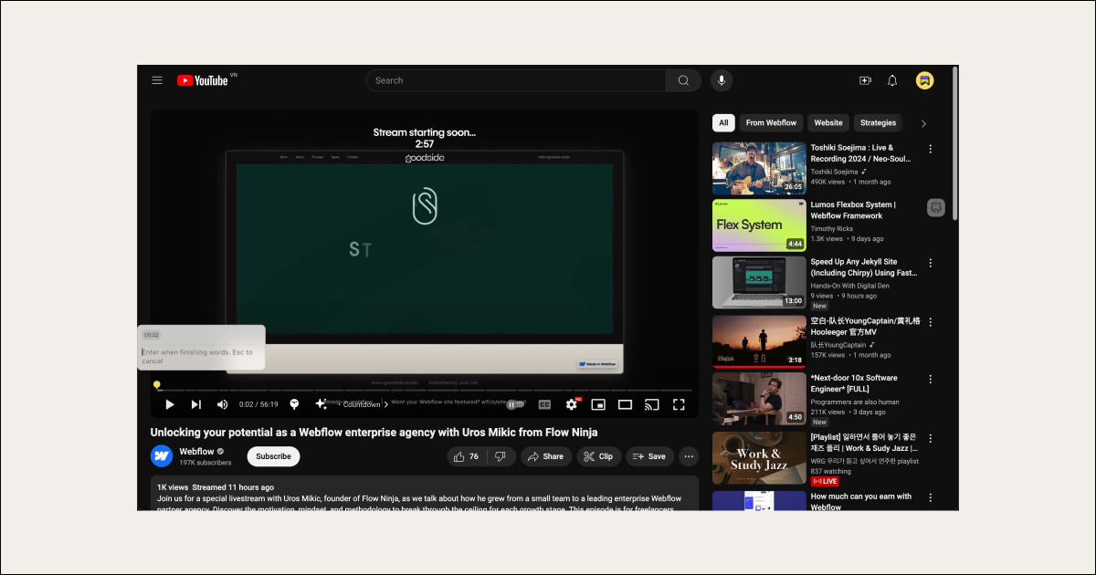Open YoungCaptain sunset thumbnail
Image resolution: width=1096 pixels, height=575 pixels.
759,340
